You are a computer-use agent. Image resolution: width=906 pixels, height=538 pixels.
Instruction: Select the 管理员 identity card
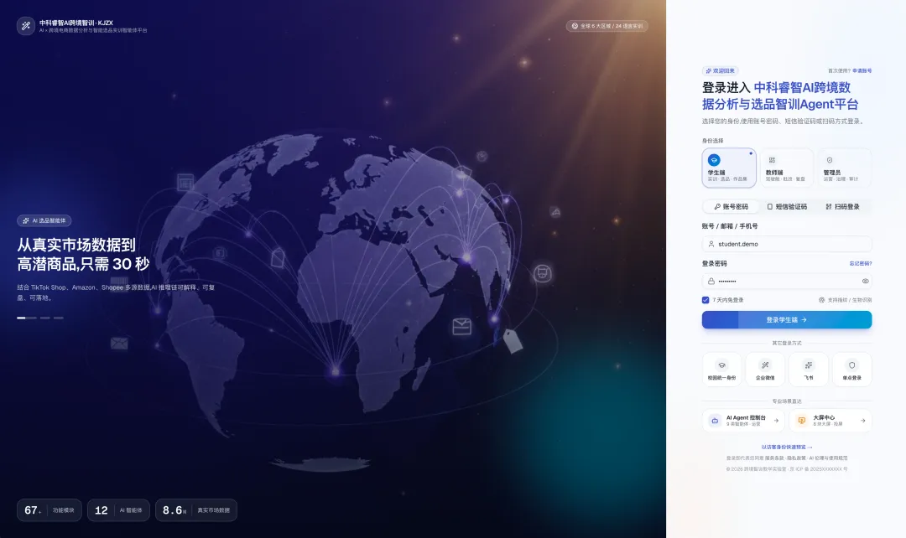844,168
